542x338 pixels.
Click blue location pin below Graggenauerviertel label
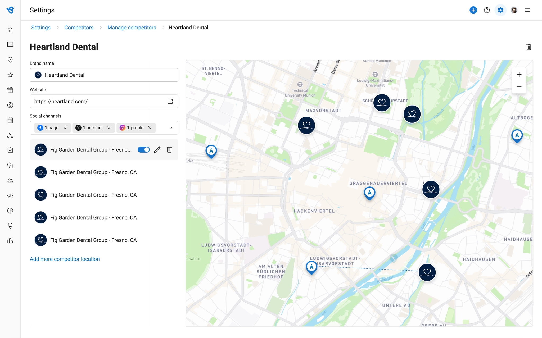coord(369,193)
